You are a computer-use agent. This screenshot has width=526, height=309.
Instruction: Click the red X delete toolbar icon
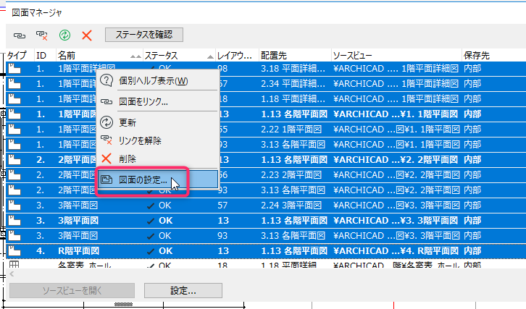point(87,35)
